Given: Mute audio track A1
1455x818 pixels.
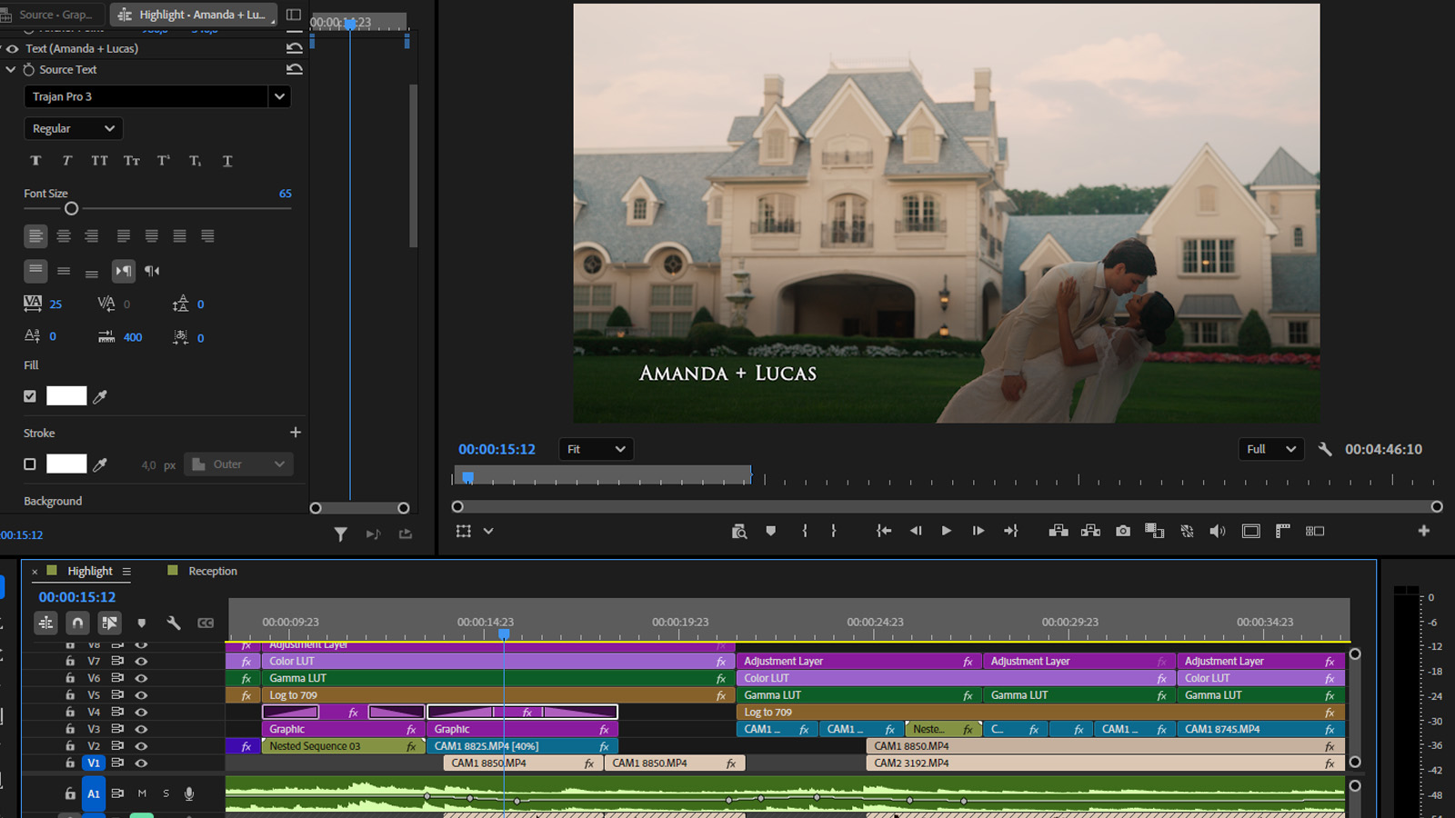Looking at the screenshot, I should pos(142,793).
